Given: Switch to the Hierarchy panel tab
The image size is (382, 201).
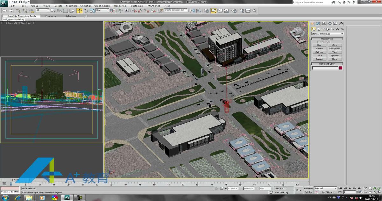Looking at the screenshot, I should (x=324, y=24).
